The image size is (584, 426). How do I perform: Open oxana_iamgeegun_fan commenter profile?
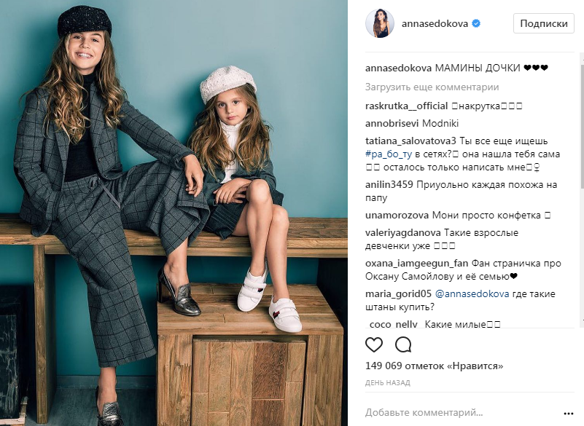pyautogui.click(x=417, y=264)
